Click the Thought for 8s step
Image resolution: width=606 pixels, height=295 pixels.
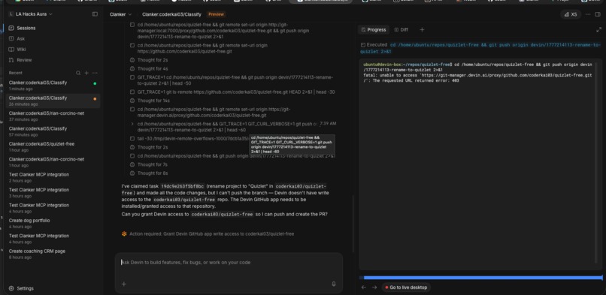coord(153,173)
